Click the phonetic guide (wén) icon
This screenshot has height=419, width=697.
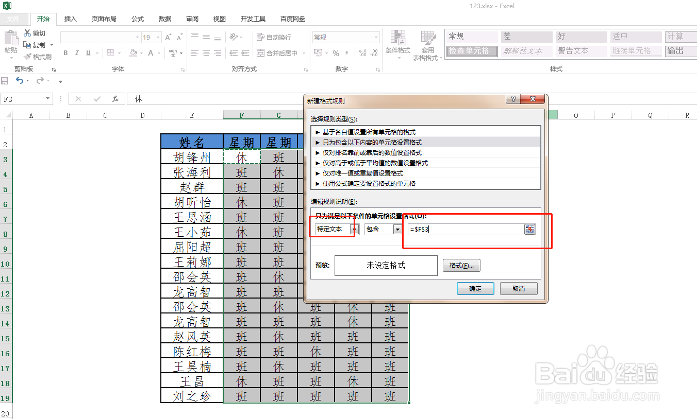[173, 53]
